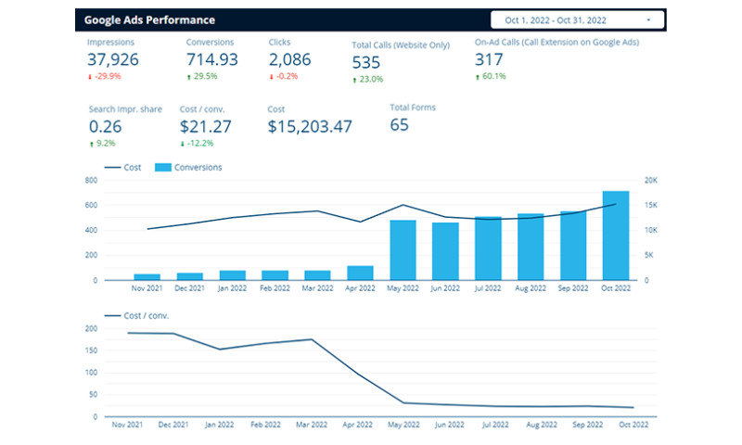
Task: Click the Nov 2021 conversions bar
Action: coord(147,276)
